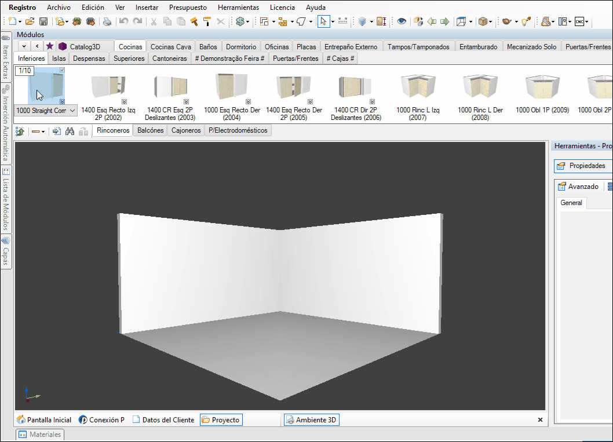Click the printer icon in toolbar
The height and width of the screenshot is (442, 613).
pyautogui.click(x=107, y=21)
